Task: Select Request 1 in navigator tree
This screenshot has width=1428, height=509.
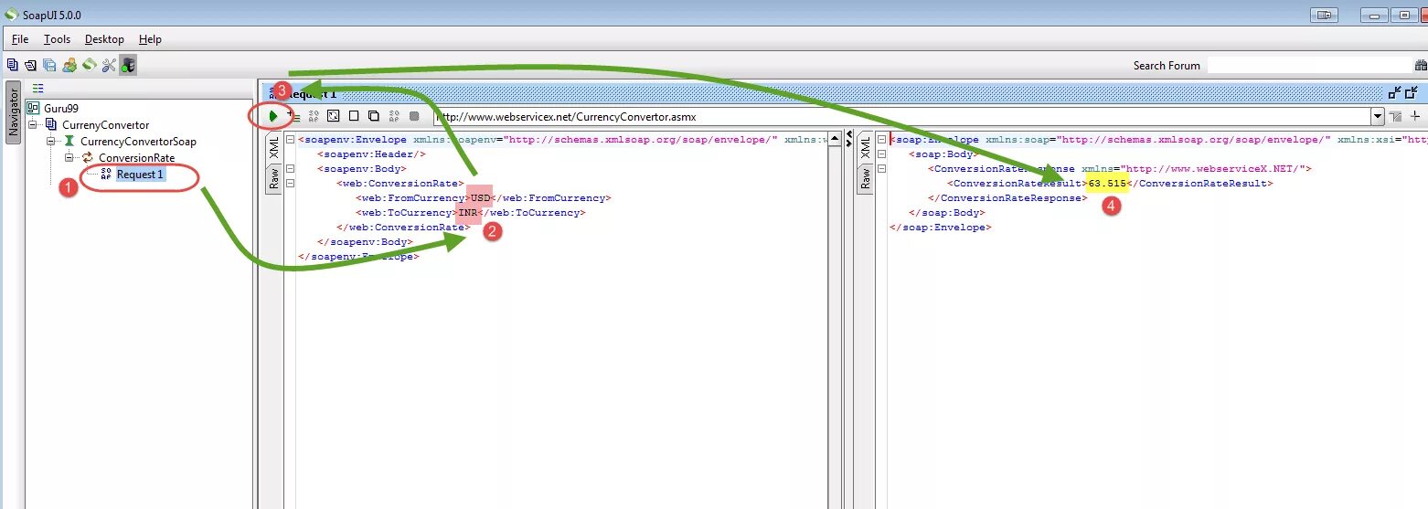Action: point(140,174)
